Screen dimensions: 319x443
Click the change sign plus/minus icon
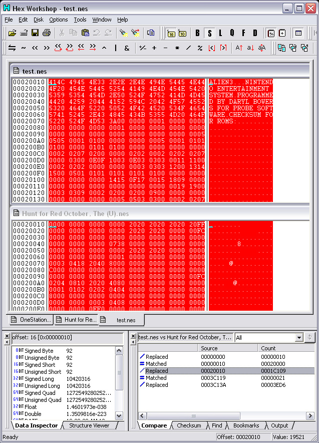tap(143, 48)
